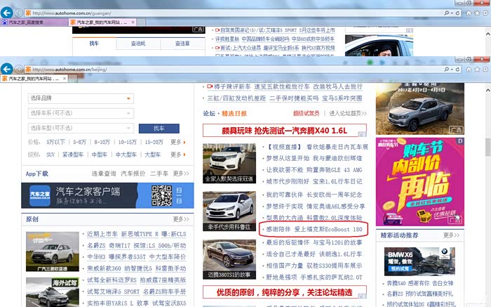The image size is (491, 307).
Task: Click the front window's browser back button
Action: (x=7, y=69)
